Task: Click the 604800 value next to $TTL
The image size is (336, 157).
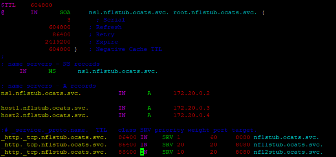Action: [42, 5]
